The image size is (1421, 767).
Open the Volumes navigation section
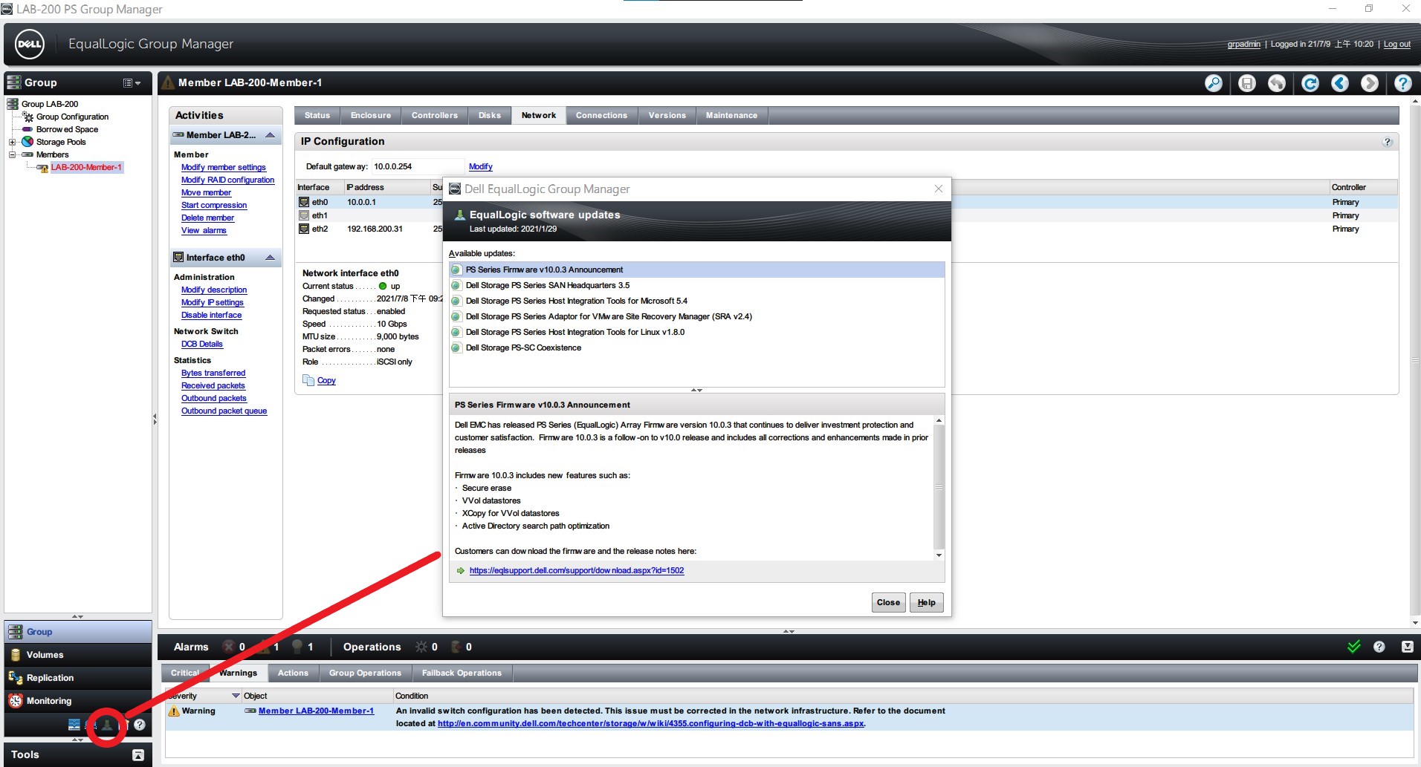(x=78, y=655)
